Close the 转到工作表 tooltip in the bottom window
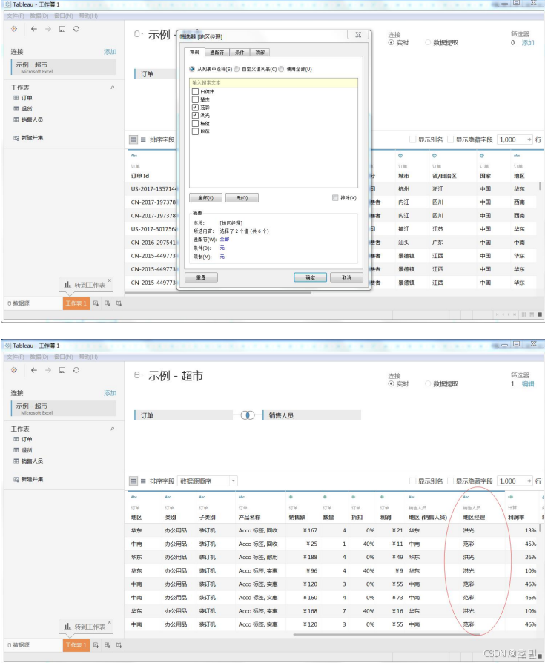 coord(110,622)
